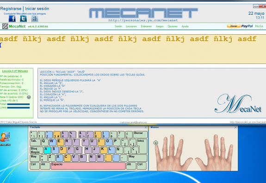
Task: Click the highlighted A key on keyboard
Action: pos(47,150)
